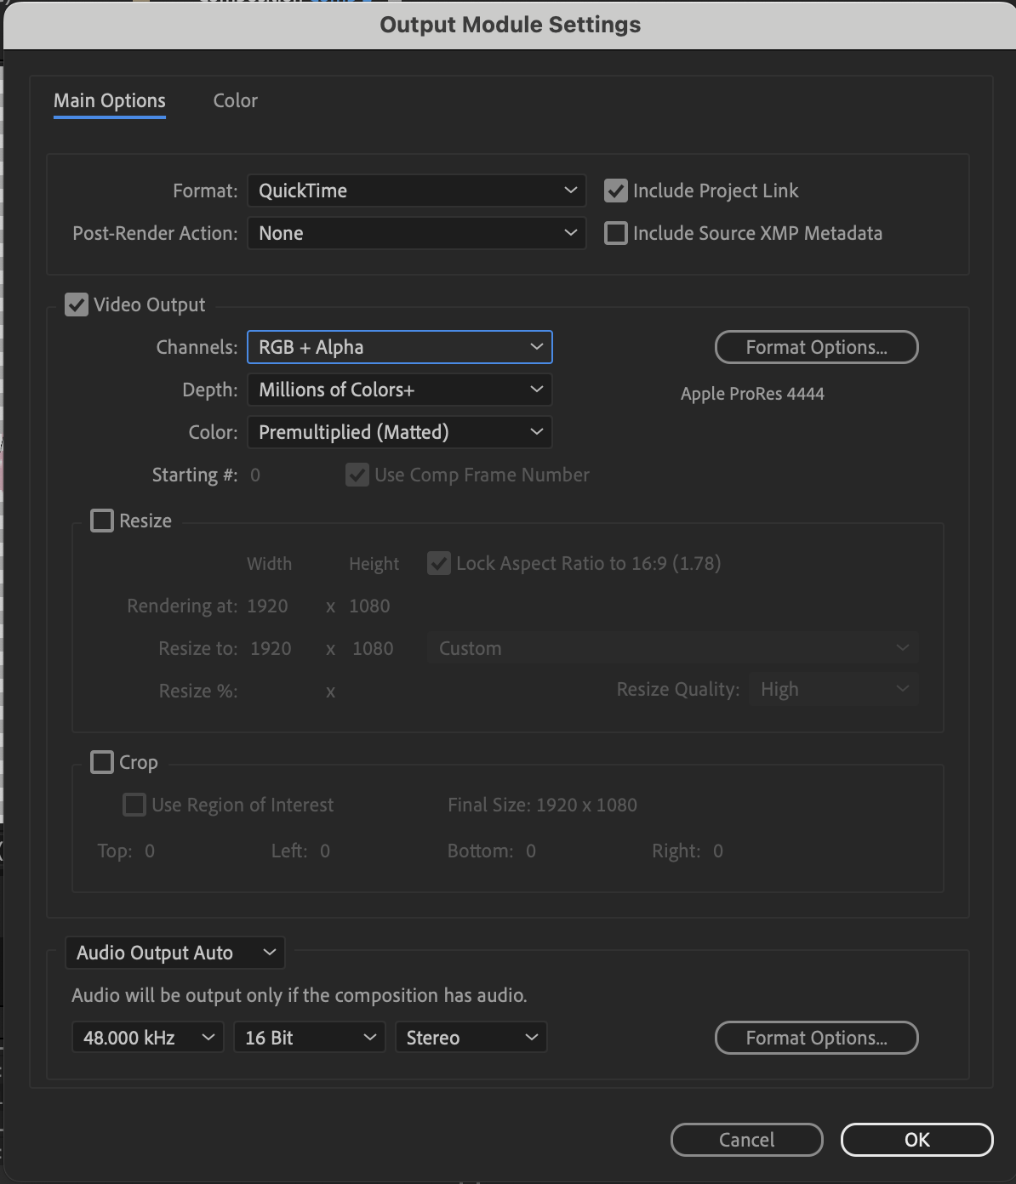This screenshot has width=1016, height=1184.
Task: Open Format Options for Apple ProRes 4444
Action: (815, 347)
